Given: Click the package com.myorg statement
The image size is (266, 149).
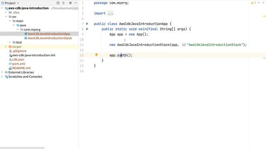Looking at the screenshot, I should 111,3.
